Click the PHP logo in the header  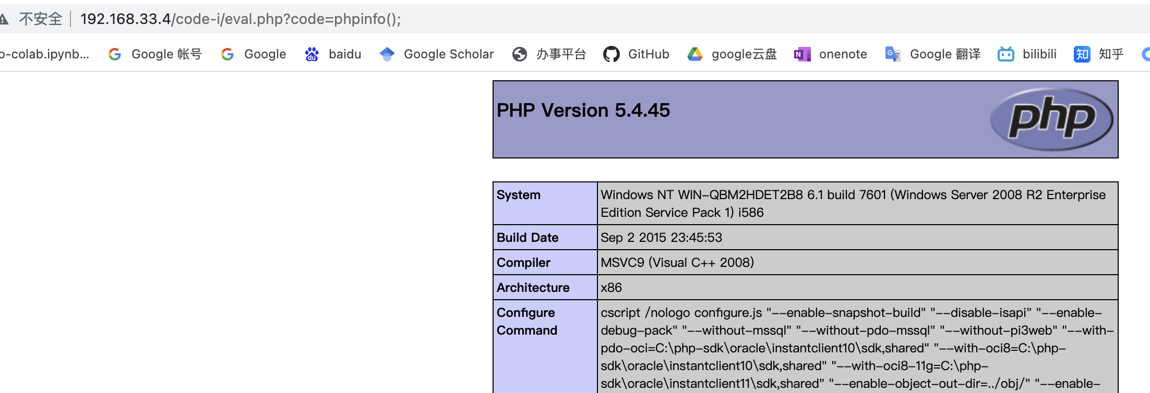click(x=1051, y=119)
